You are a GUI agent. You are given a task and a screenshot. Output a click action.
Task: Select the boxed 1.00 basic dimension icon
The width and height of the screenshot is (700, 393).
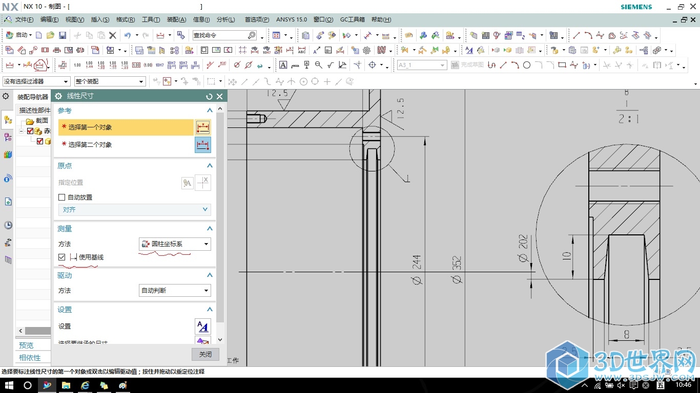(x=136, y=65)
